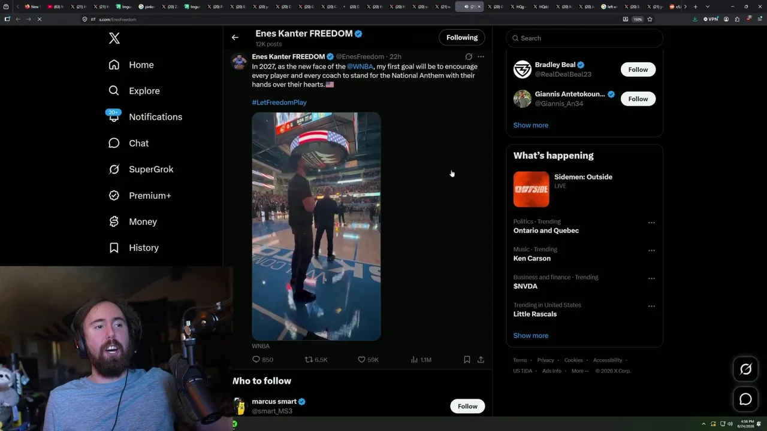Open more options for Ontario and Quebec trend
The width and height of the screenshot is (767, 431).
click(651, 223)
